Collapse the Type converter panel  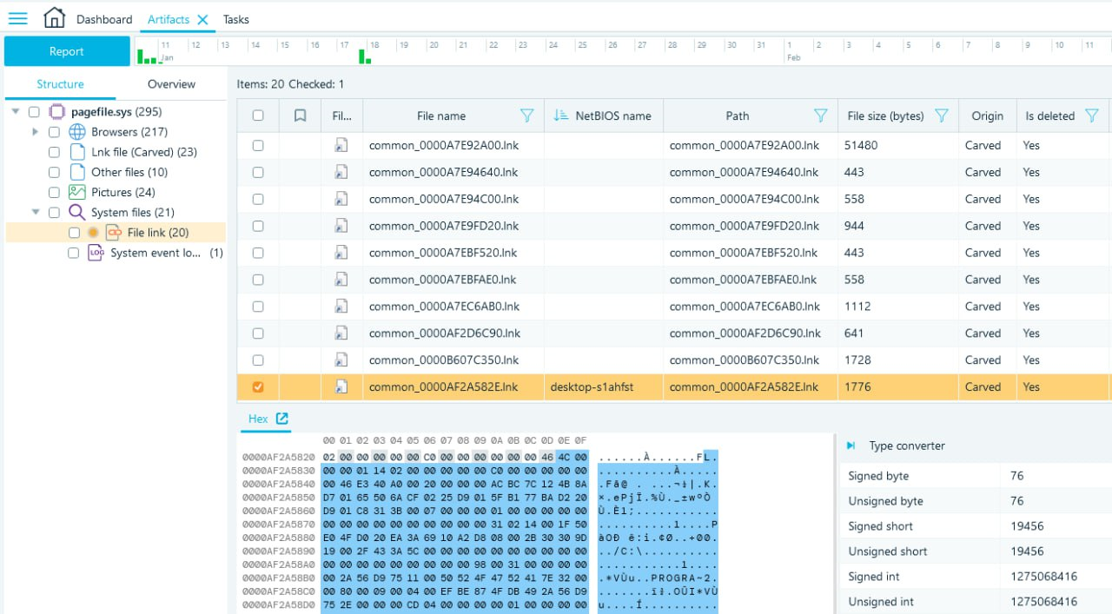click(x=851, y=446)
